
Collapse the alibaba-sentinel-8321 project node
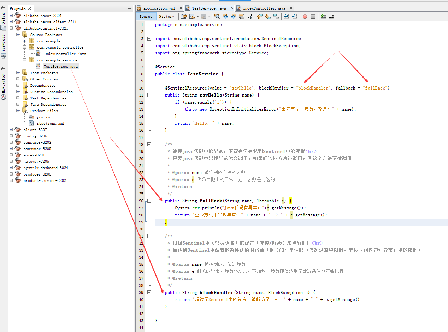pyautogui.click(x=11, y=28)
